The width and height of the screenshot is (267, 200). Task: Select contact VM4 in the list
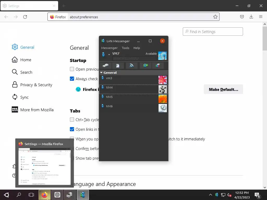point(133,89)
